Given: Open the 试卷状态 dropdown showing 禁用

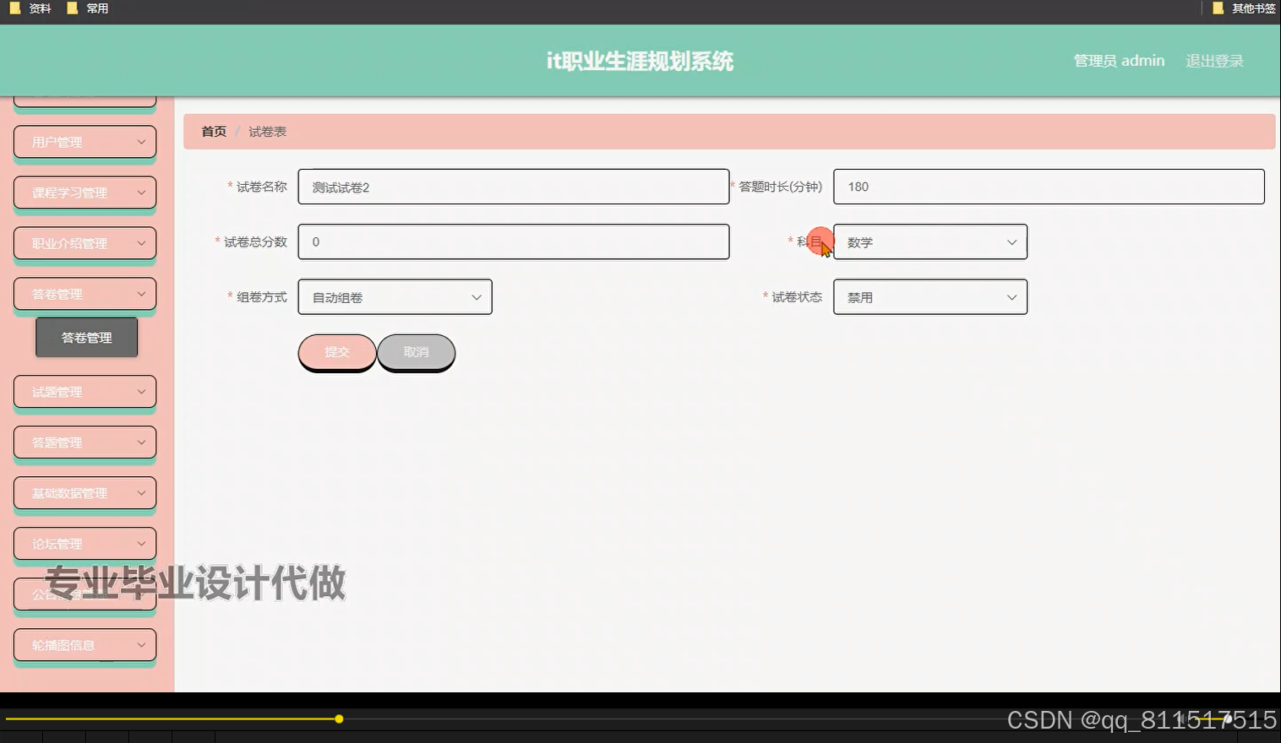Looking at the screenshot, I should pyautogui.click(x=929, y=296).
